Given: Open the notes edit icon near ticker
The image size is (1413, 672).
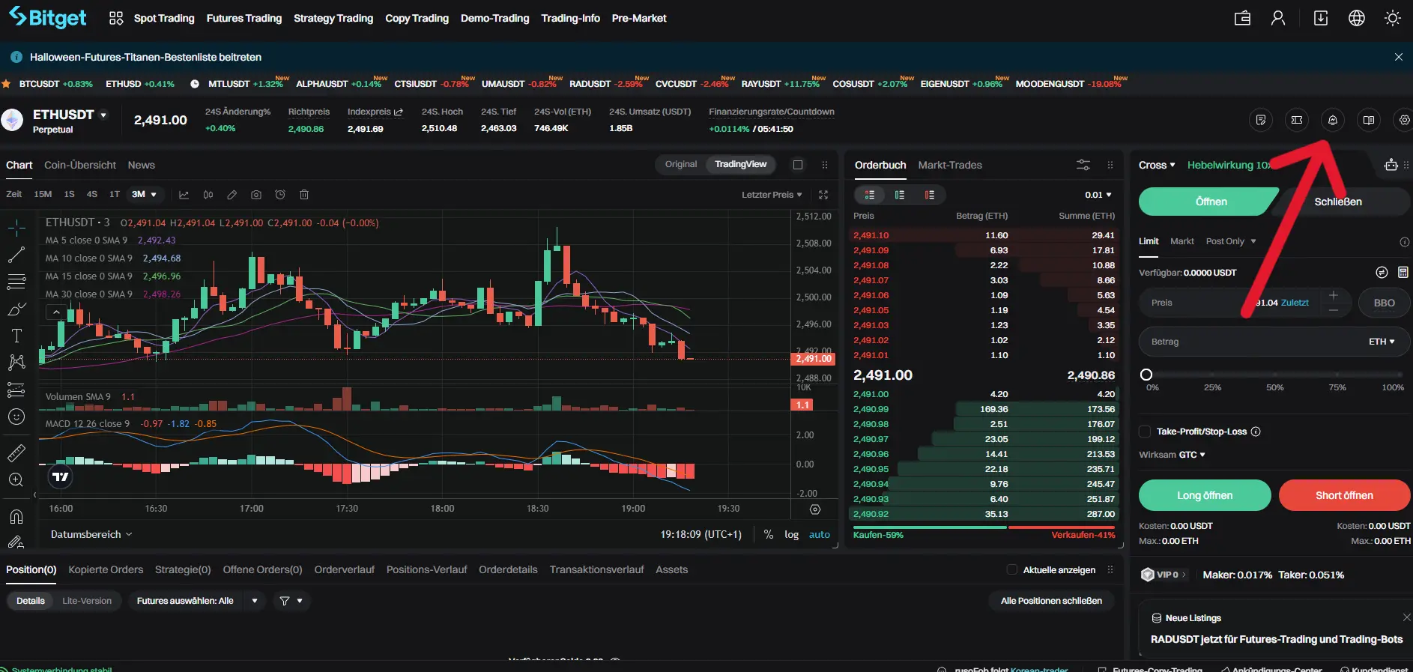Looking at the screenshot, I should pos(1261,120).
